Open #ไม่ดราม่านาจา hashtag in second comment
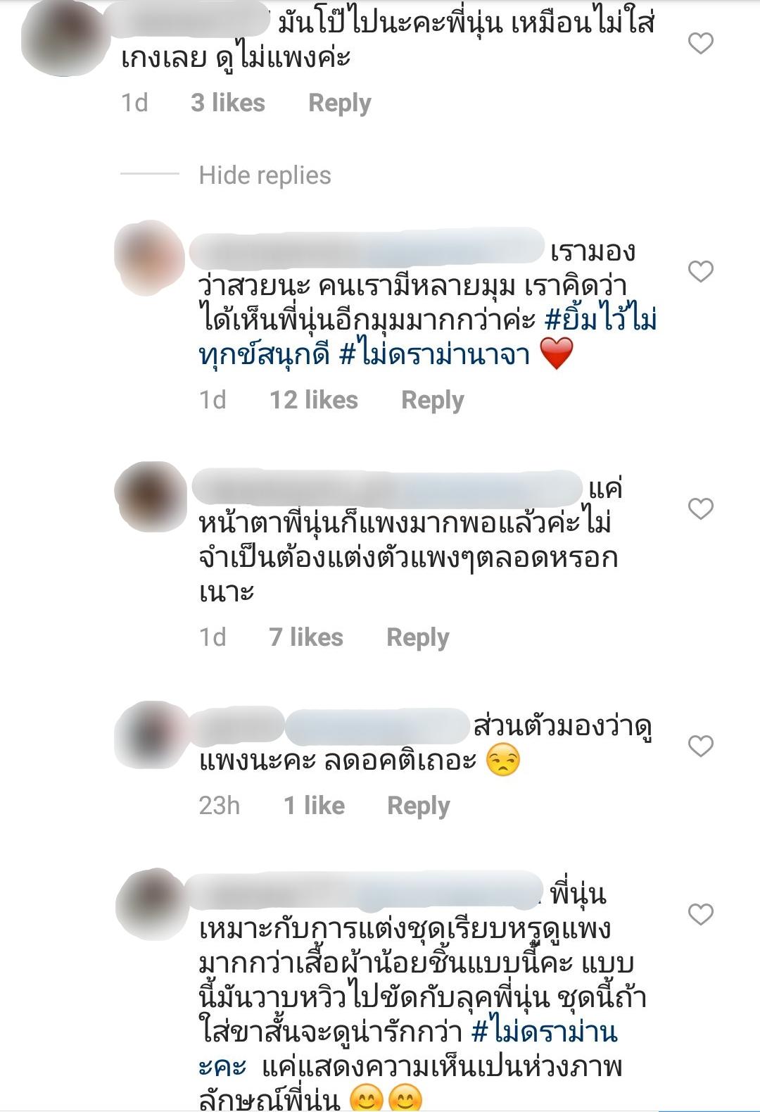This screenshot has height=1112, width=760. pyautogui.click(x=435, y=354)
